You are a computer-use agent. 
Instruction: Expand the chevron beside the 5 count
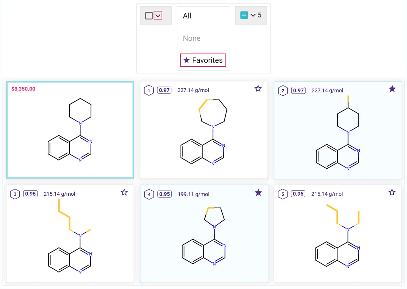[x=253, y=15]
